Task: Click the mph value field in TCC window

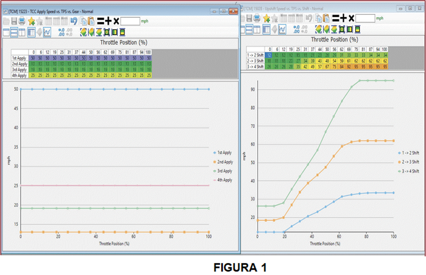Action: (130, 21)
